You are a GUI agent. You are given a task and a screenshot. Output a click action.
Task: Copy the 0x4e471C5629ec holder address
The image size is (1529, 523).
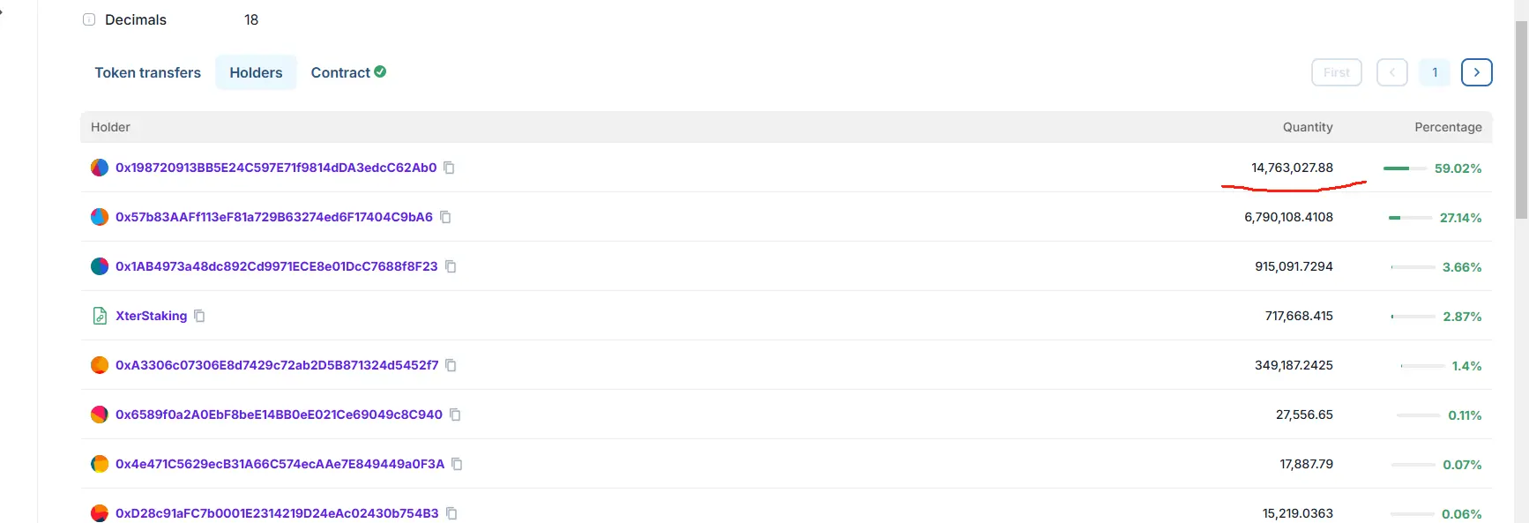click(457, 464)
